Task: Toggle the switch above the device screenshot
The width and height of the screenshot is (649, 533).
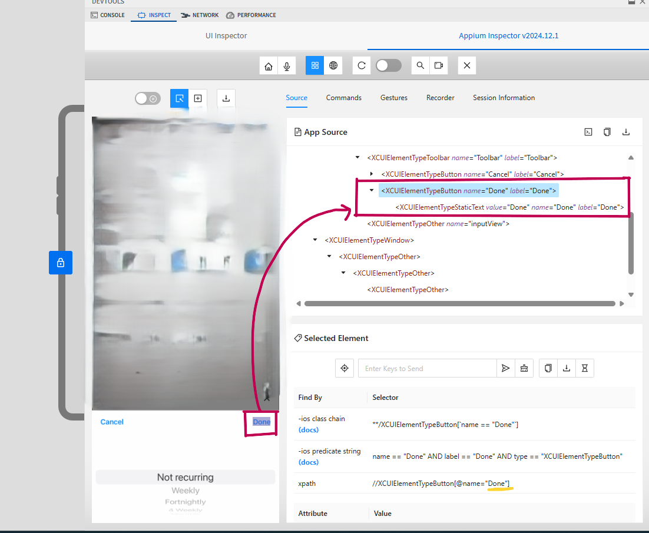Action: pyautogui.click(x=148, y=98)
